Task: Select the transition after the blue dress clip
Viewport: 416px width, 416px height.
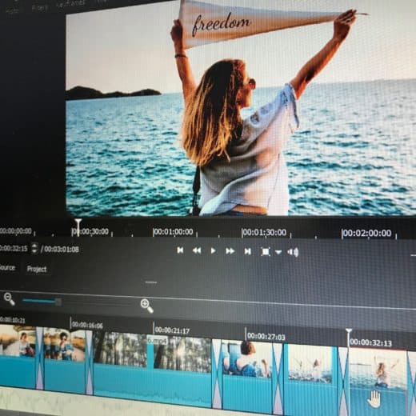Action: point(278,379)
